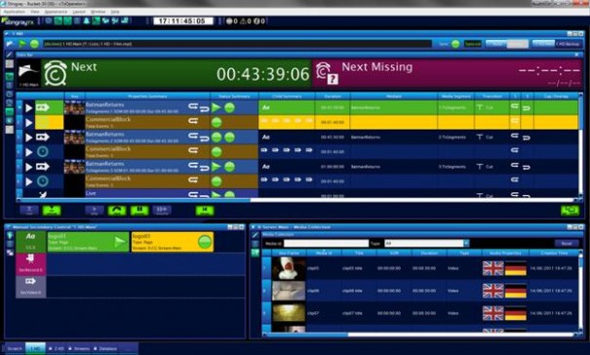Select the green Aa CG channel tile

pos(31,242)
